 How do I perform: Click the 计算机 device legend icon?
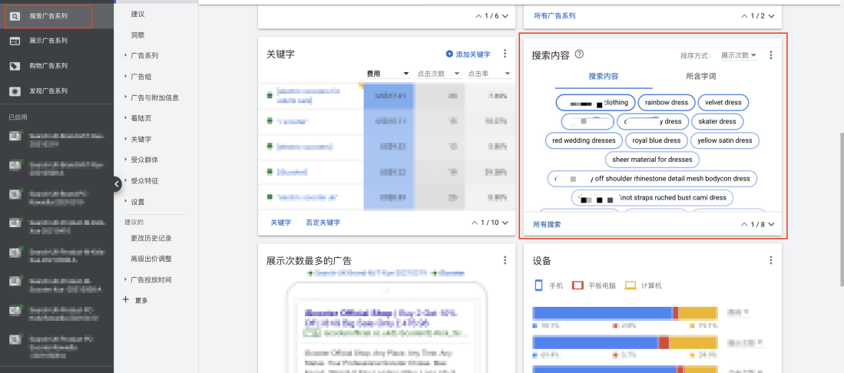point(631,286)
